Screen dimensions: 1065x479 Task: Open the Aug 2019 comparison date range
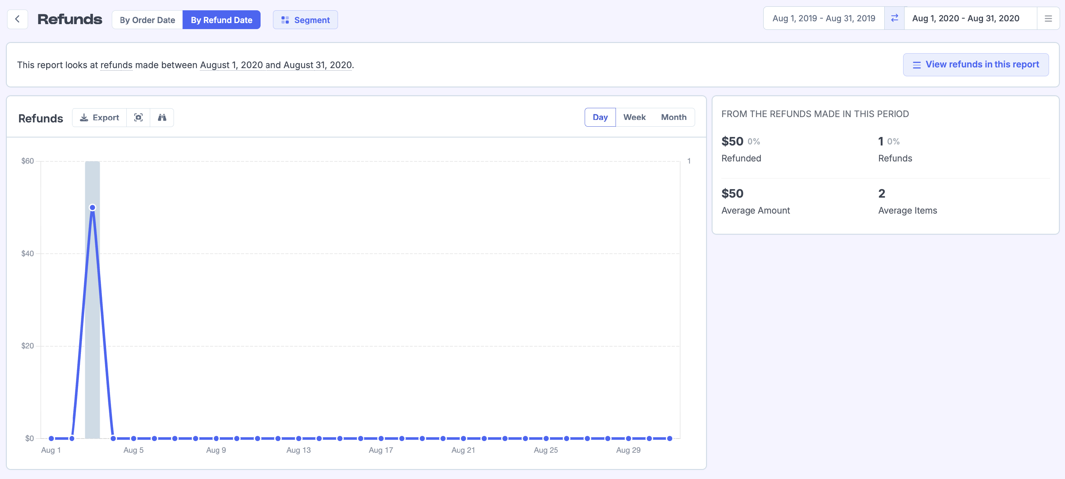point(824,18)
